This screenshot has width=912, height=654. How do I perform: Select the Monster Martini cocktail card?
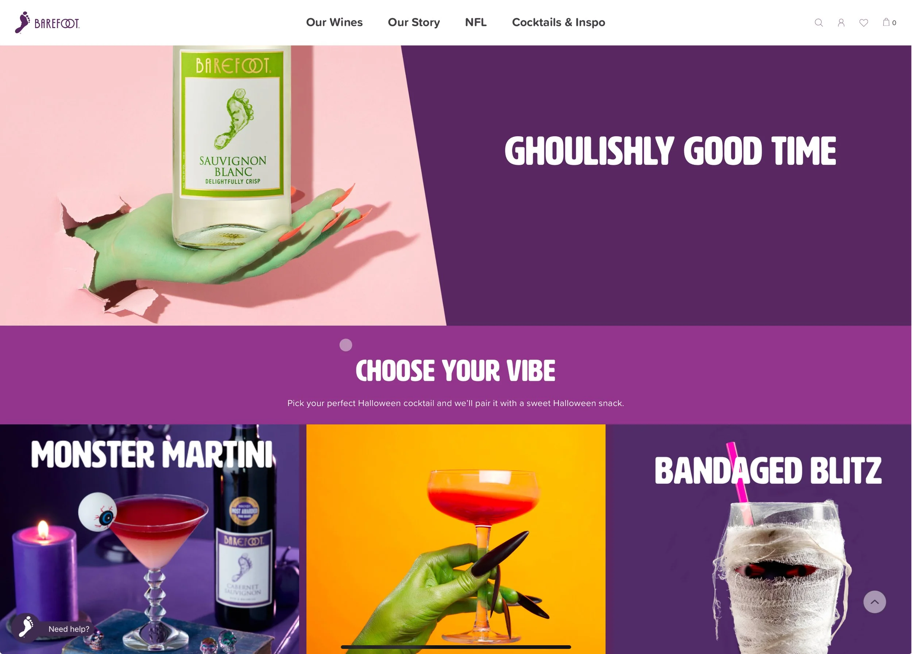click(x=150, y=539)
